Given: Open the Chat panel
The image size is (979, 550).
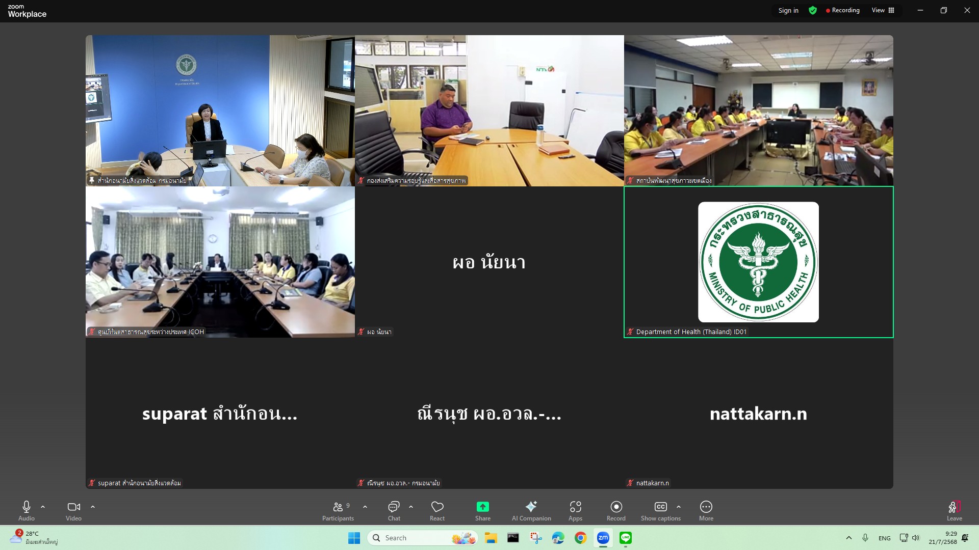Looking at the screenshot, I should click(x=394, y=511).
